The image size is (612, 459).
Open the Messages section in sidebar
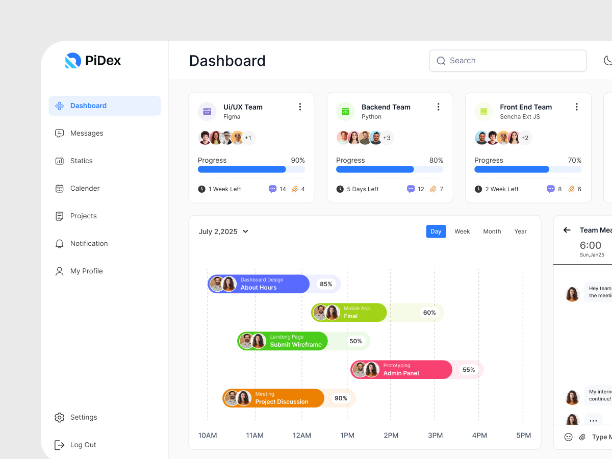coord(86,133)
